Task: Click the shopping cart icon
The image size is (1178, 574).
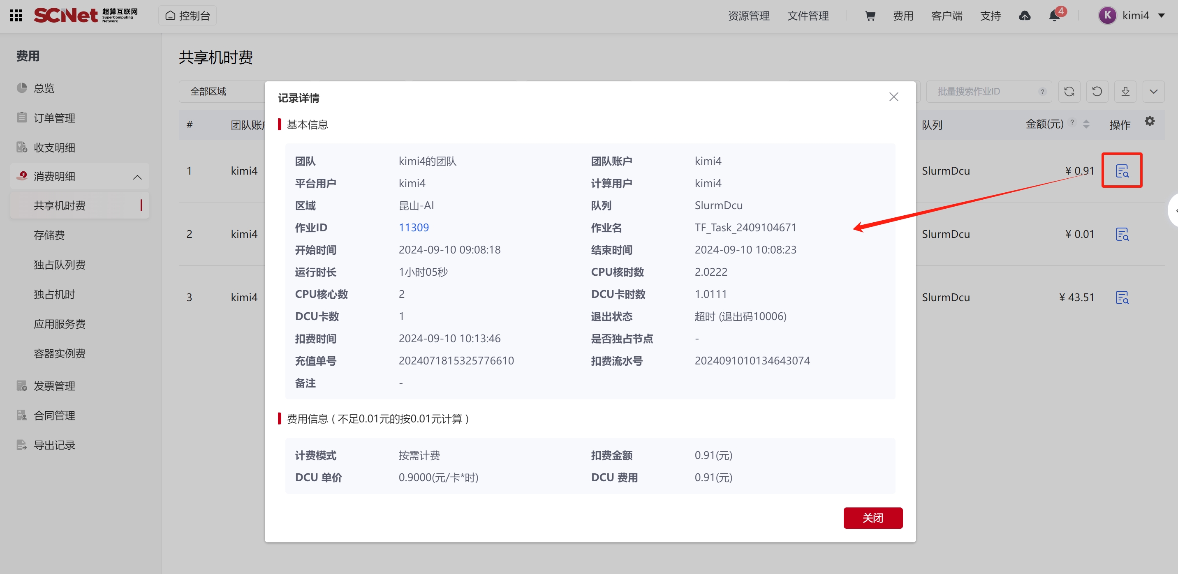Action: point(870,16)
